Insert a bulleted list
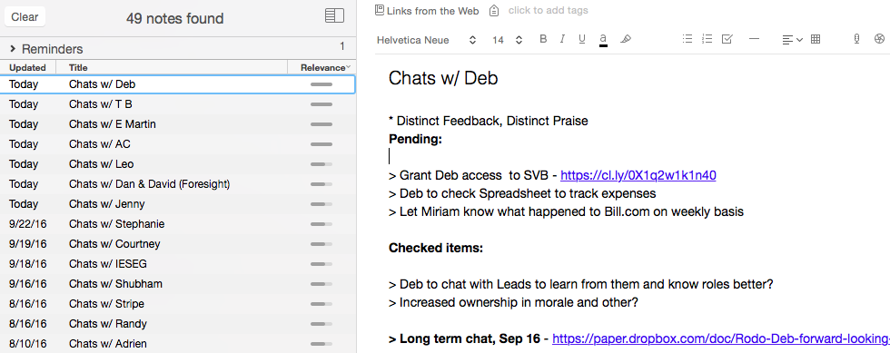This screenshot has height=353, width=890. 687,39
